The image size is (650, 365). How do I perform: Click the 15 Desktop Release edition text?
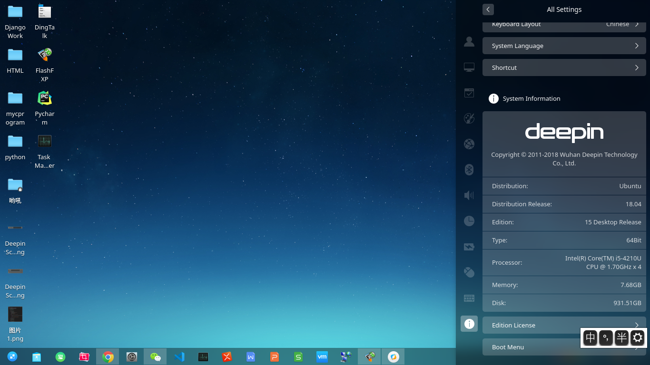click(613, 222)
